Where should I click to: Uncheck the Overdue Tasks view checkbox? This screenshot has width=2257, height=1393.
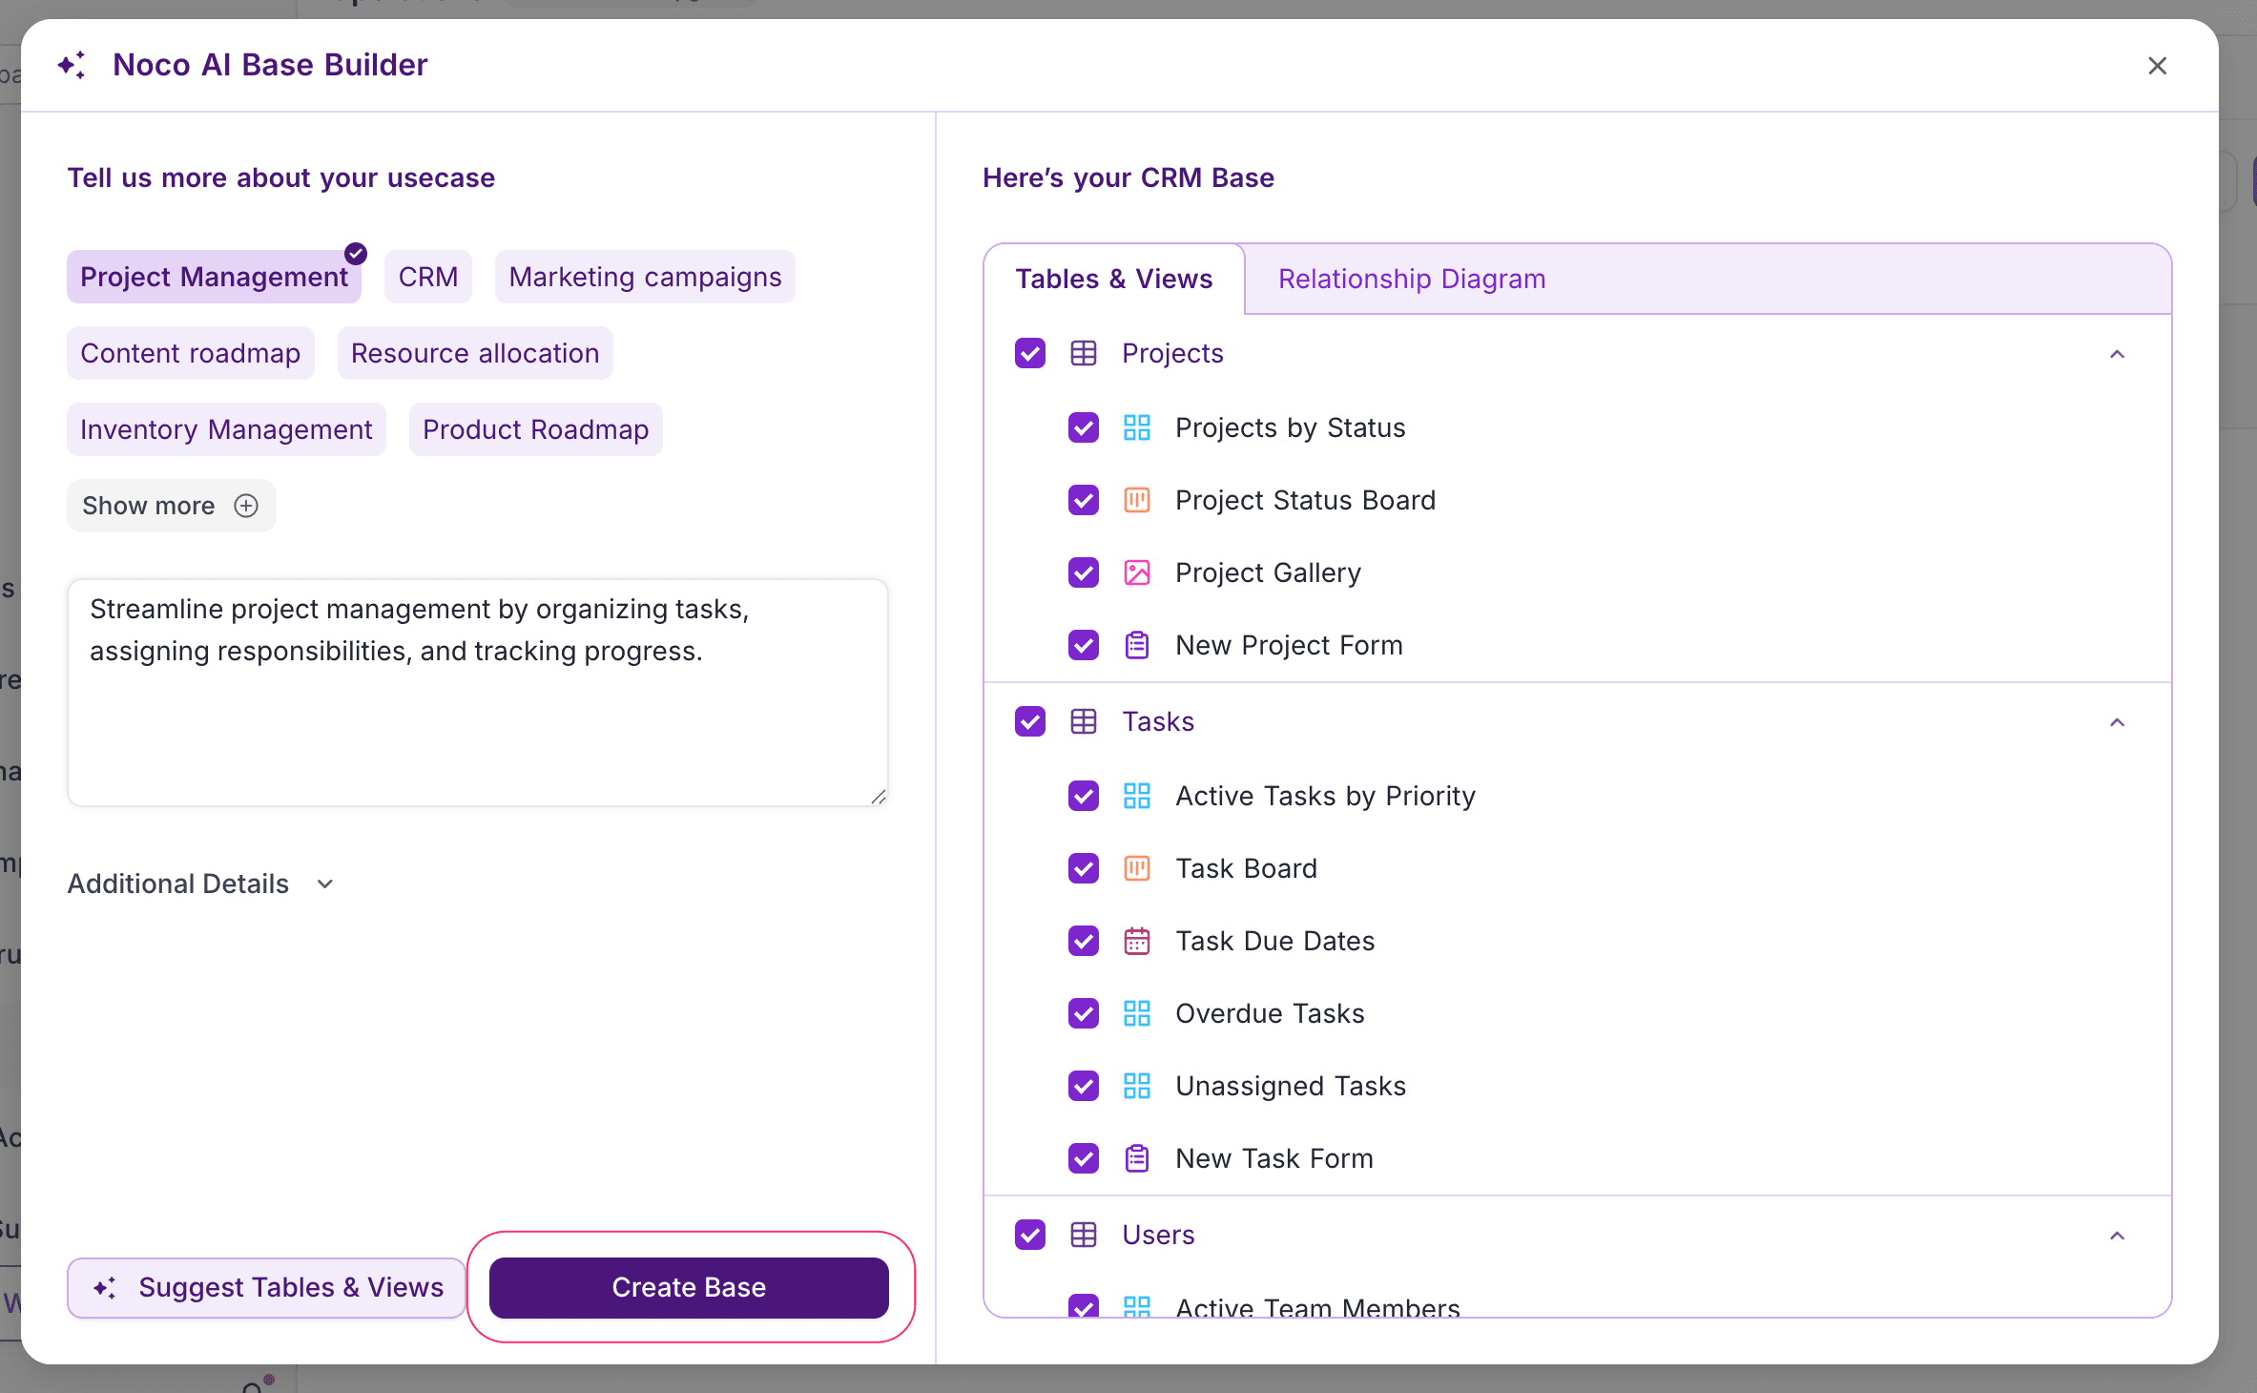coord(1083,1013)
